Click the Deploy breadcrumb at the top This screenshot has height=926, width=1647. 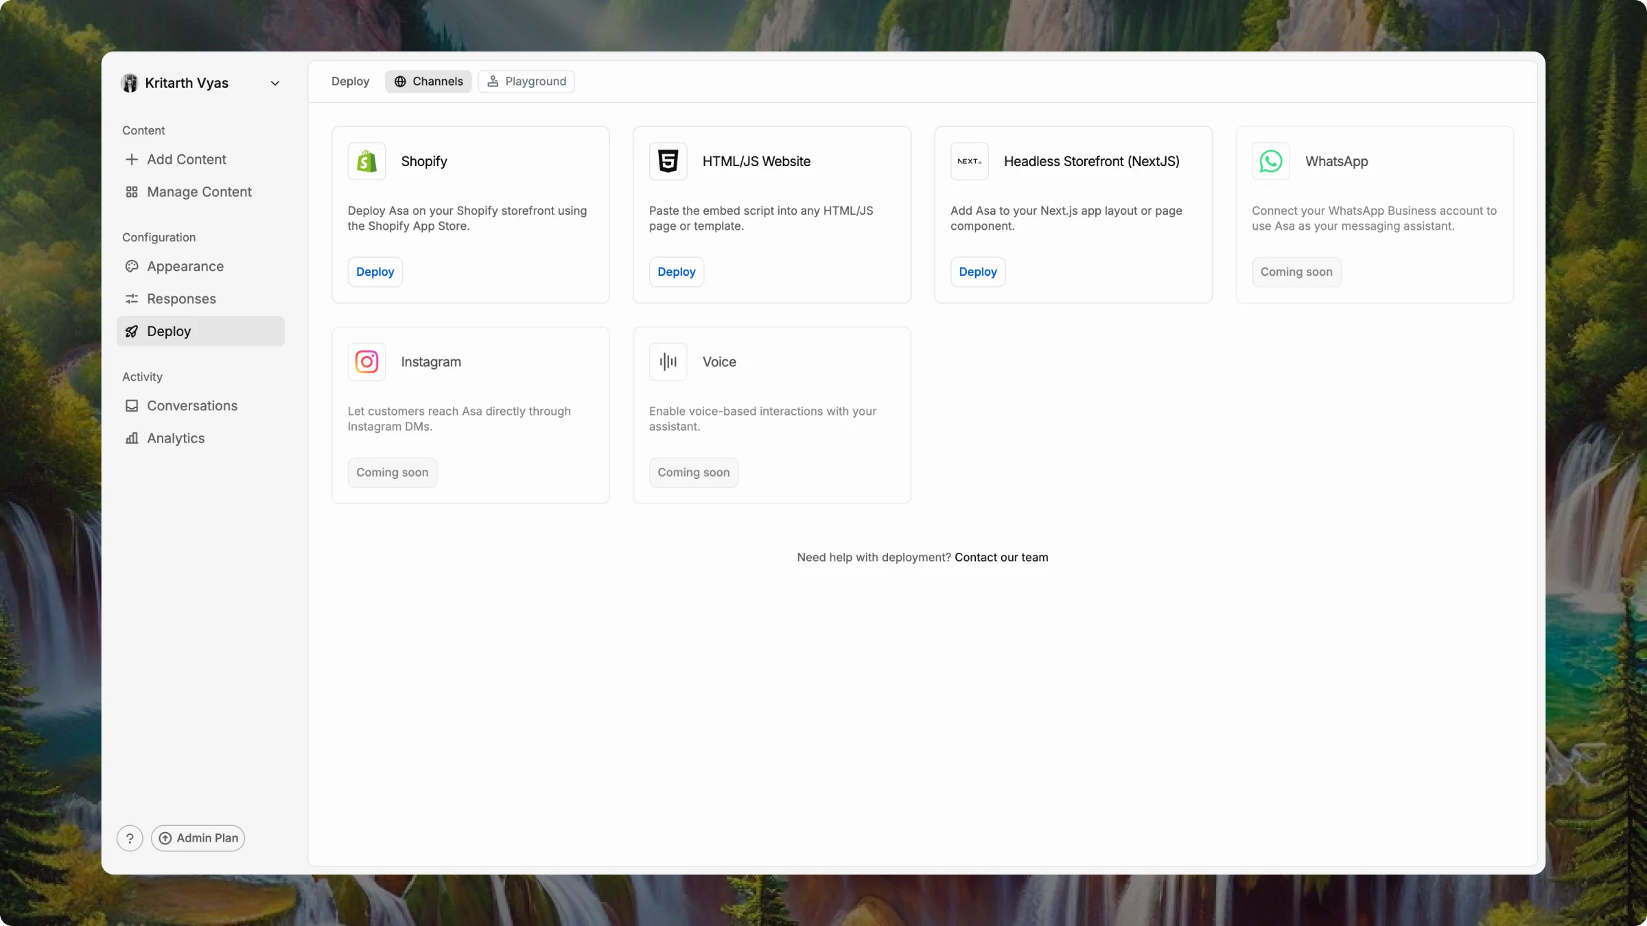[350, 82]
